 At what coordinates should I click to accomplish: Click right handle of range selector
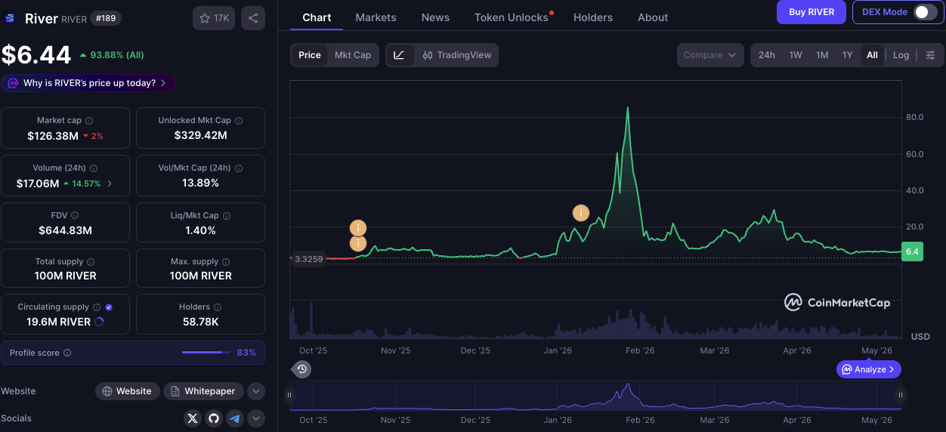[900, 395]
